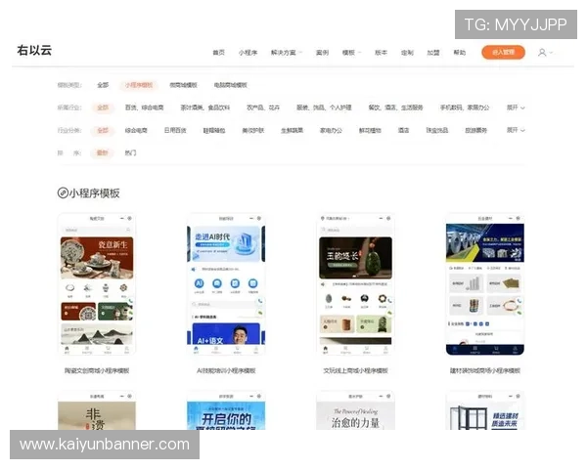Expand the 所属行业 row with 展开
The width and height of the screenshot is (587, 469).
click(516, 107)
